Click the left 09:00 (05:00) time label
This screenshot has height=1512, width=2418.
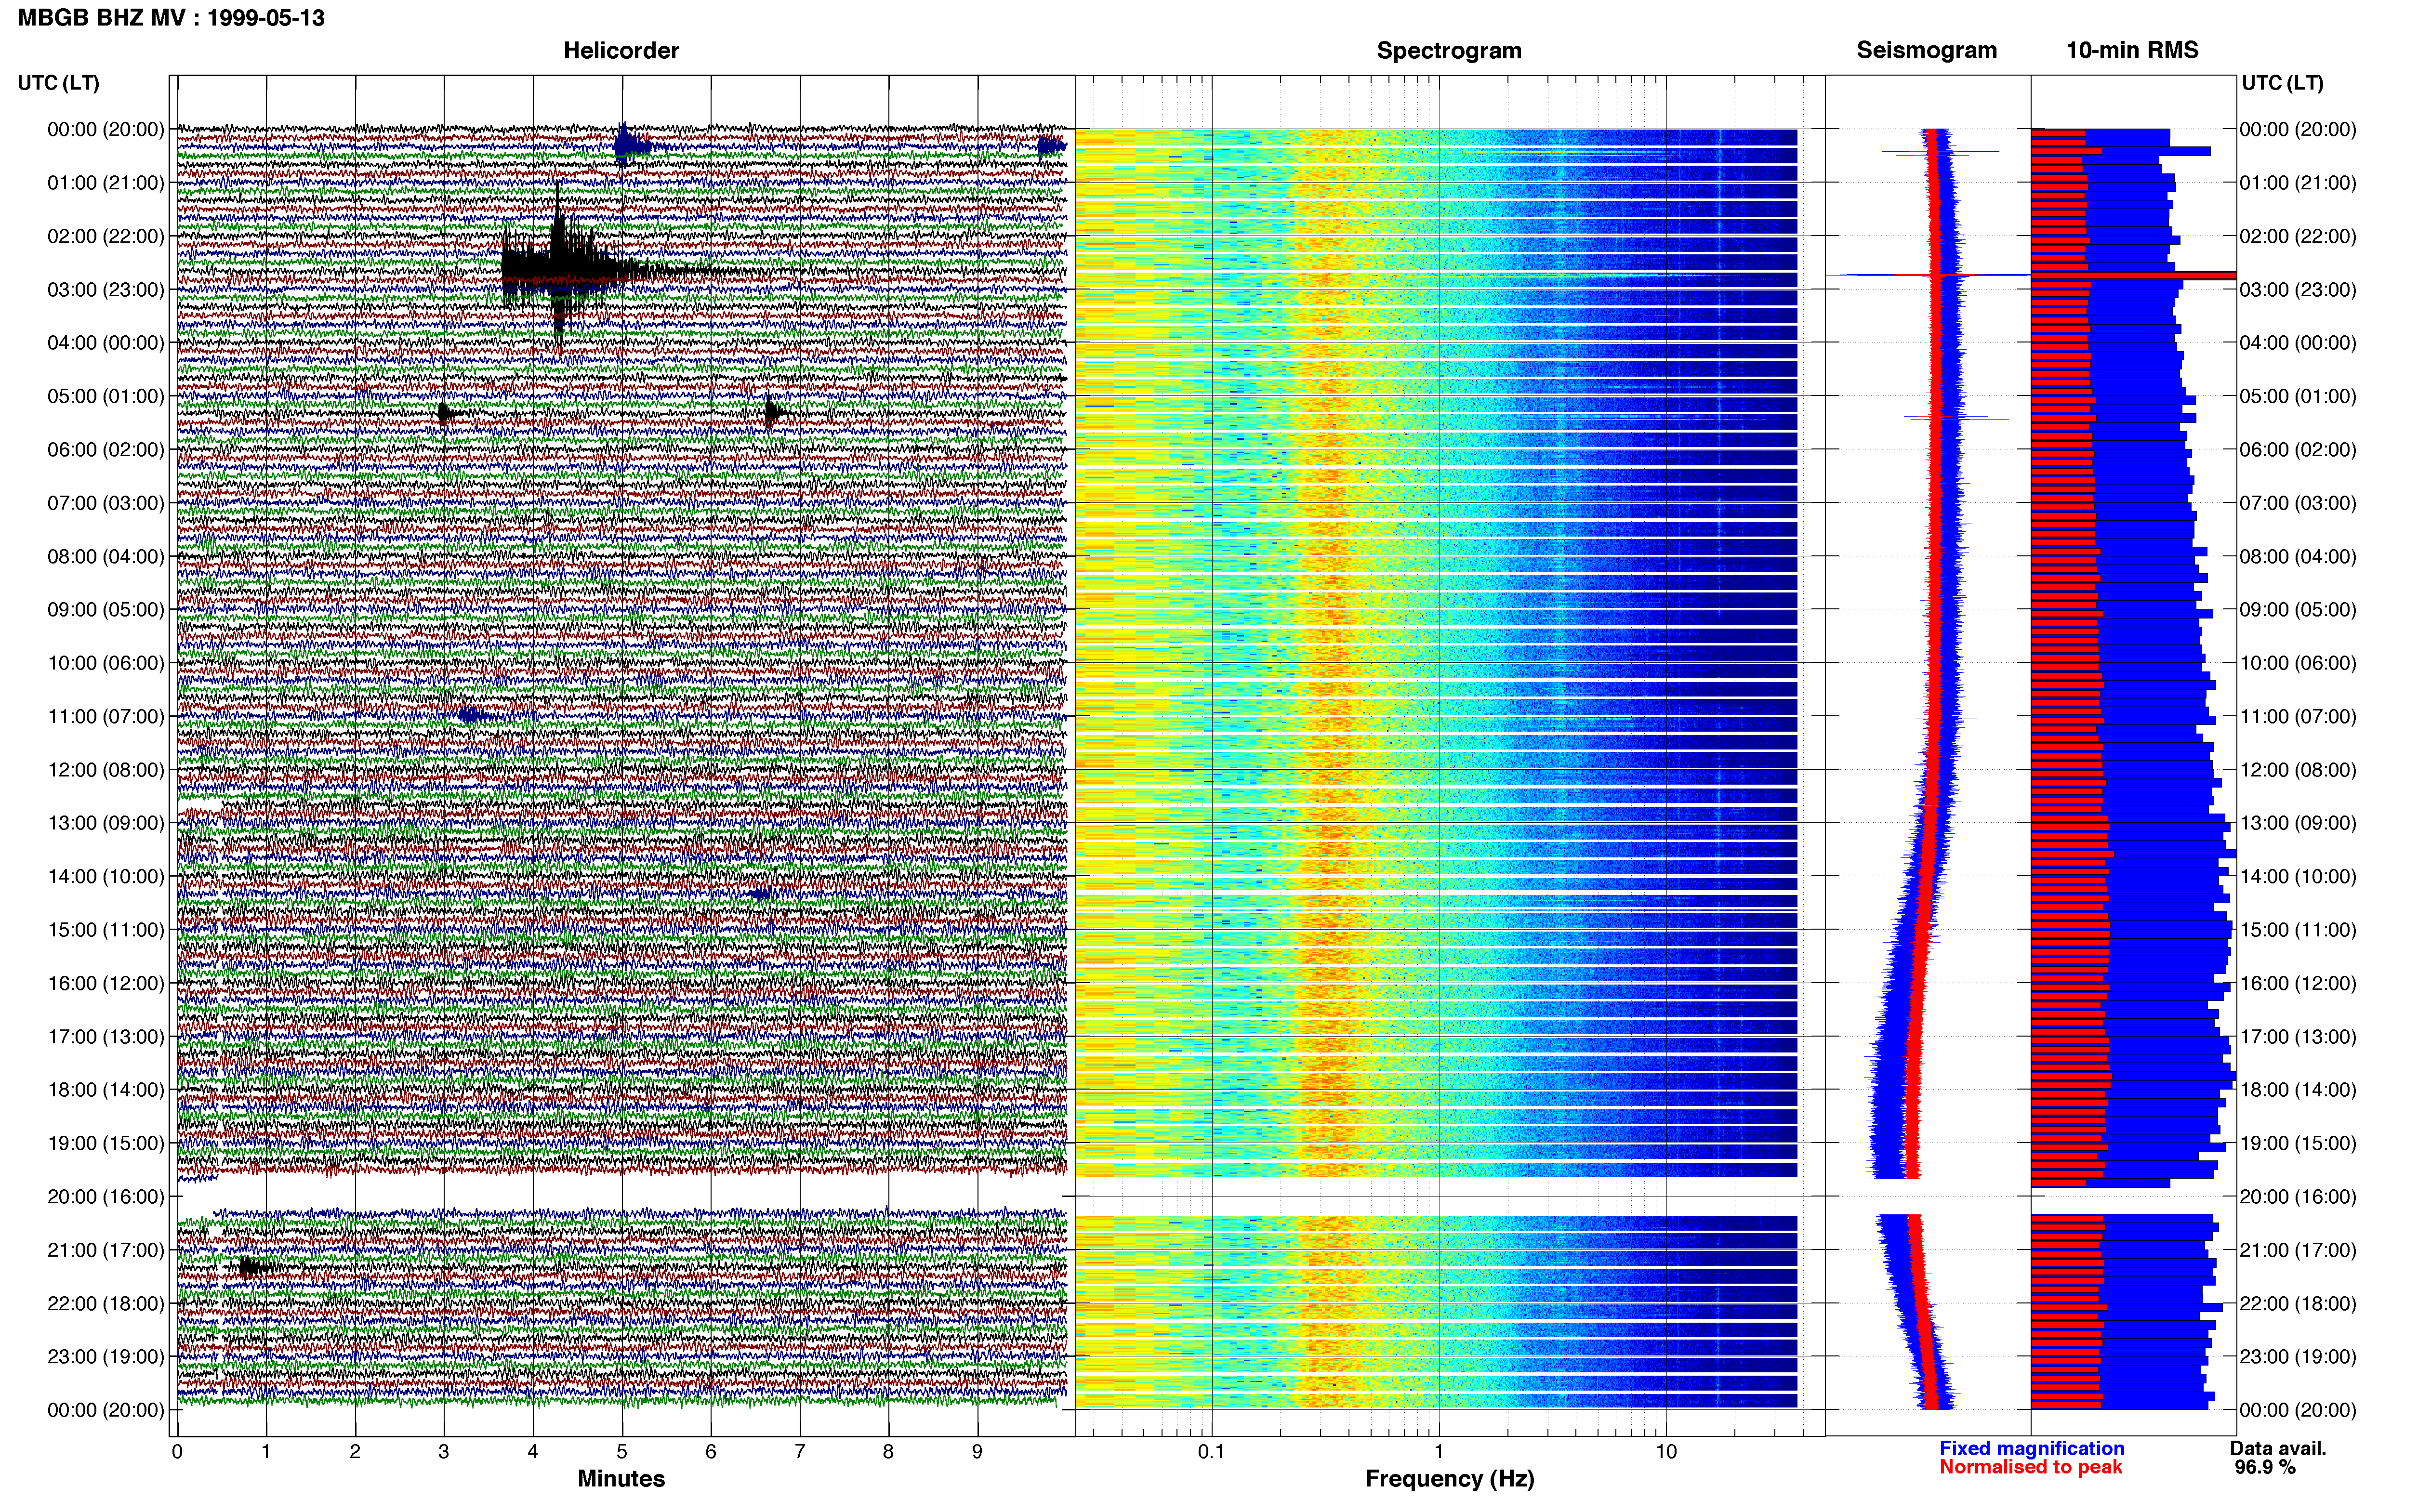(x=106, y=609)
